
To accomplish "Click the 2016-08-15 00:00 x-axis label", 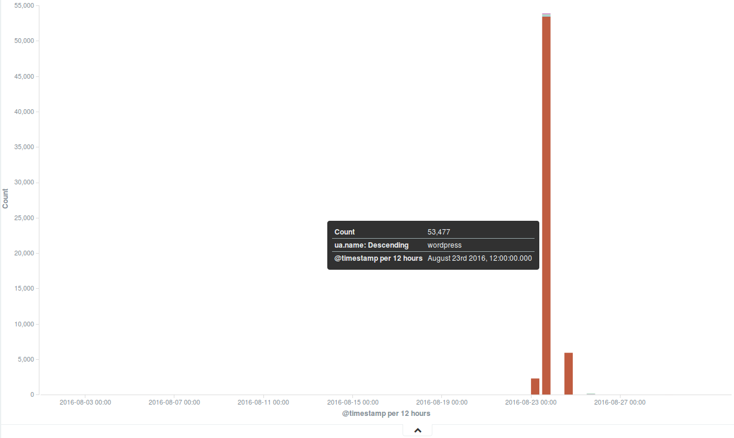I will [x=352, y=402].
